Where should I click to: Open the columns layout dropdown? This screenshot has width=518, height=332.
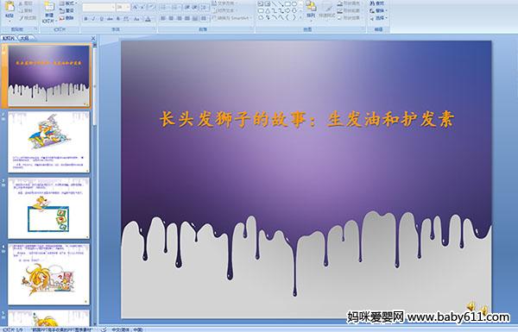coord(204,18)
